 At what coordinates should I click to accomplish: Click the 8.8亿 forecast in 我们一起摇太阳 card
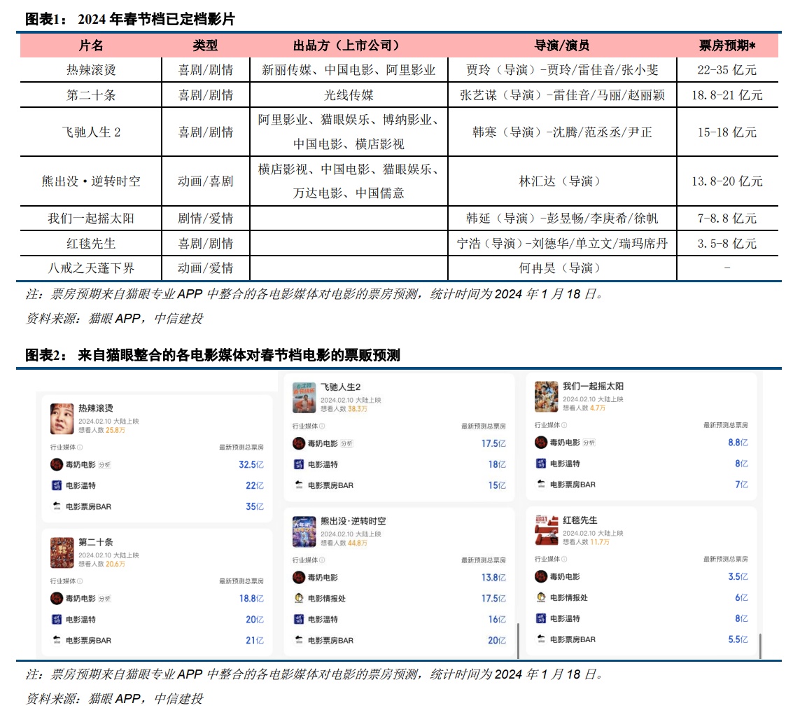click(x=738, y=443)
